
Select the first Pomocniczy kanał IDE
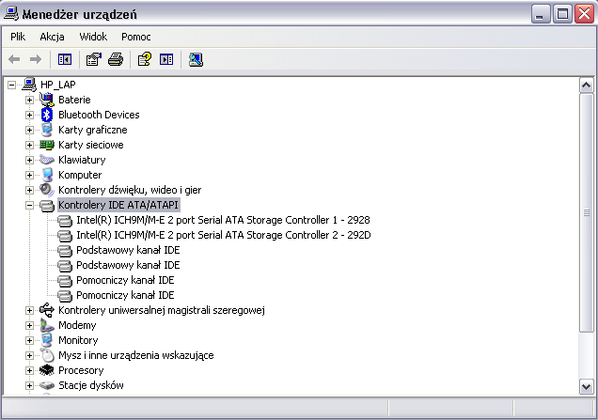pyautogui.click(x=125, y=280)
